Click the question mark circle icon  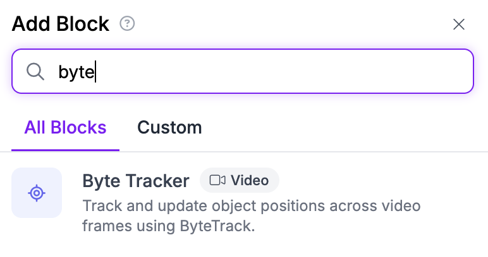click(x=127, y=23)
